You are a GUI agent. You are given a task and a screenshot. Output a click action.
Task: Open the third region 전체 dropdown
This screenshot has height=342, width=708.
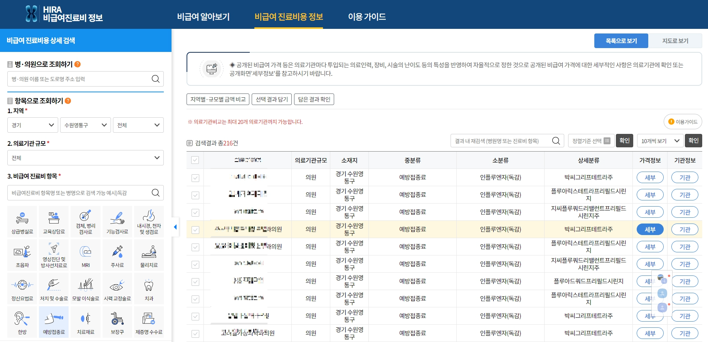point(138,125)
